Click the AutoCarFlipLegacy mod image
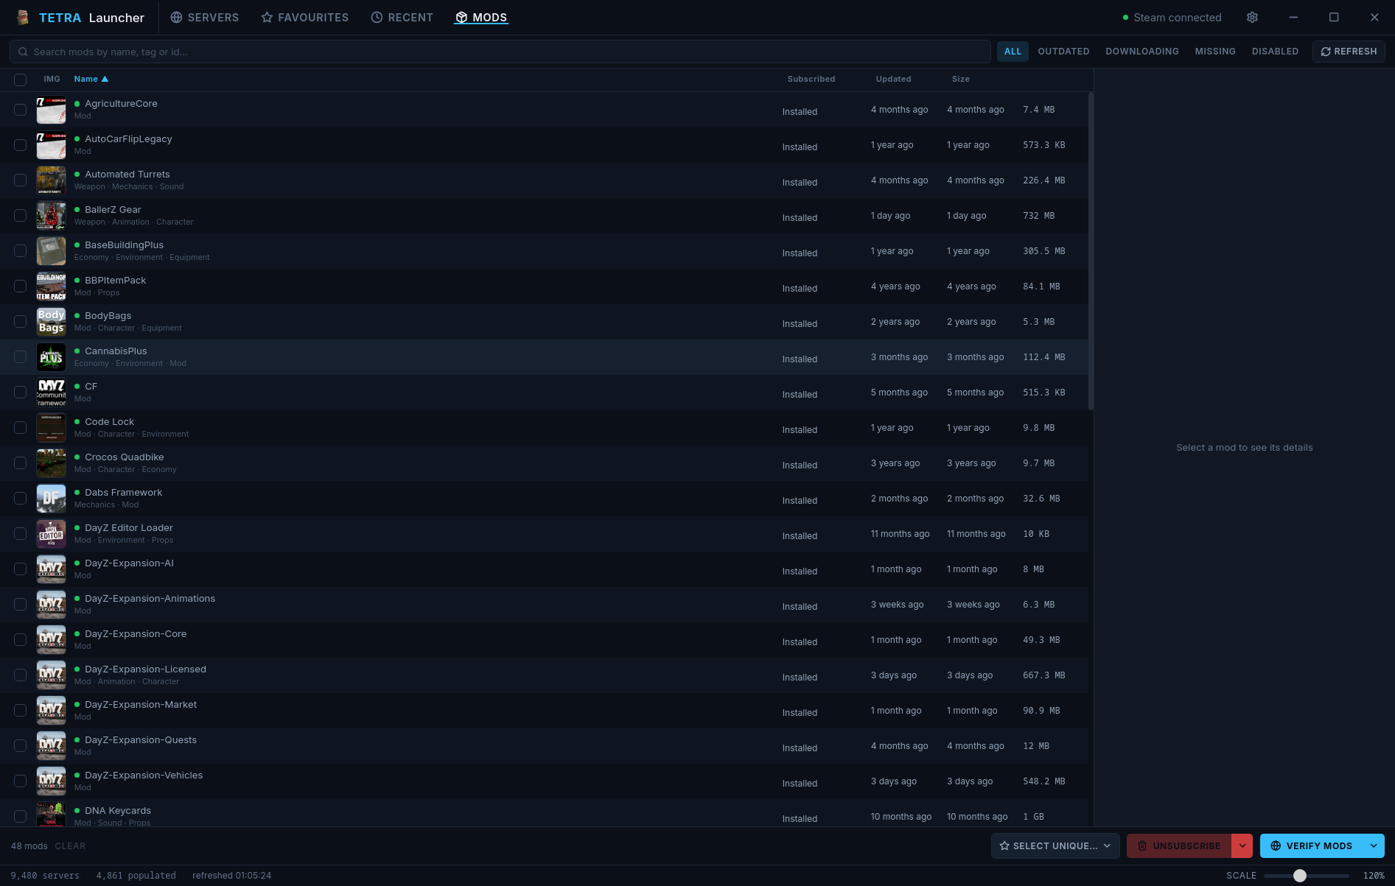This screenshot has height=886, width=1395. pyautogui.click(x=52, y=145)
